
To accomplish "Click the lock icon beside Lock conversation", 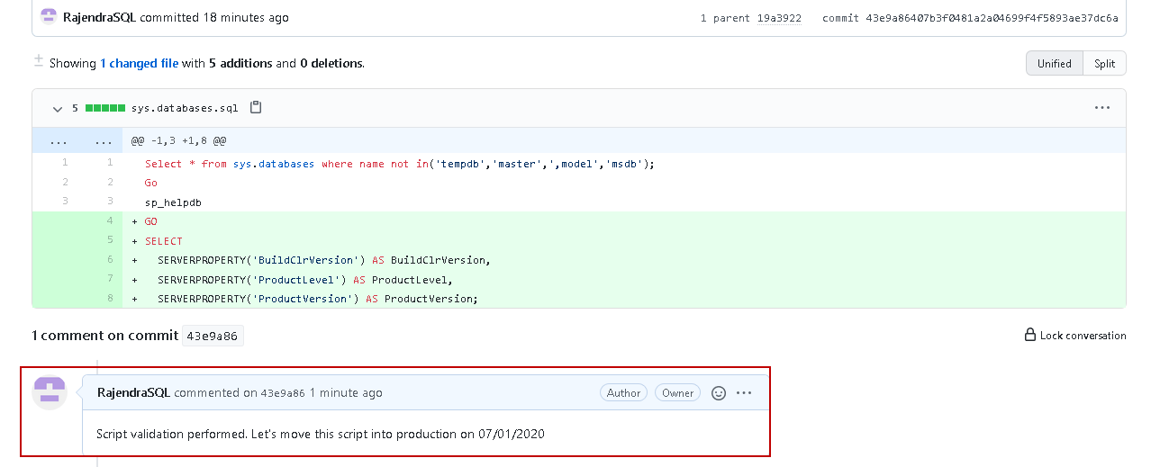I will pyautogui.click(x=1029, y=336).
